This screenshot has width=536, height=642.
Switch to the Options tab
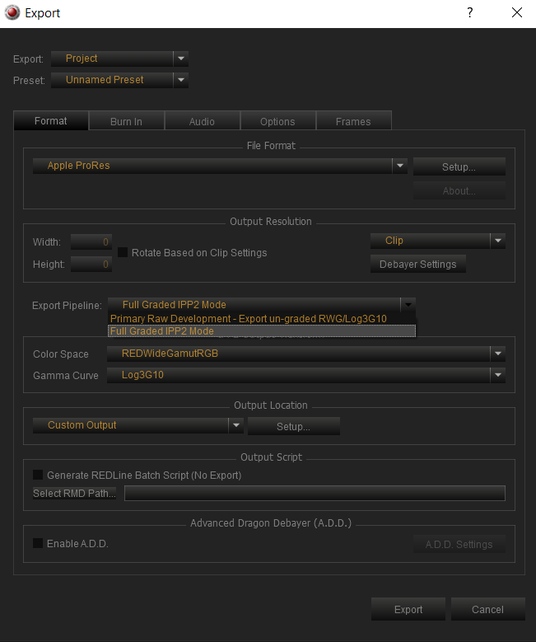pyautogui.click(x=277, y=122)
